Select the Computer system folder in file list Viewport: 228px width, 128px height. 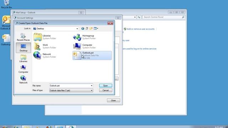pyautogui.click(x=84, y=46)
